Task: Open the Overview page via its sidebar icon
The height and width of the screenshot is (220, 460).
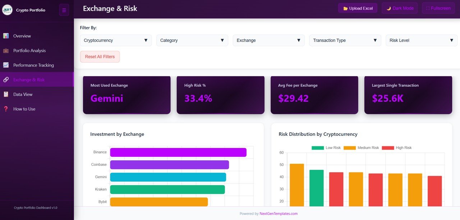Action: pos(6,36)
